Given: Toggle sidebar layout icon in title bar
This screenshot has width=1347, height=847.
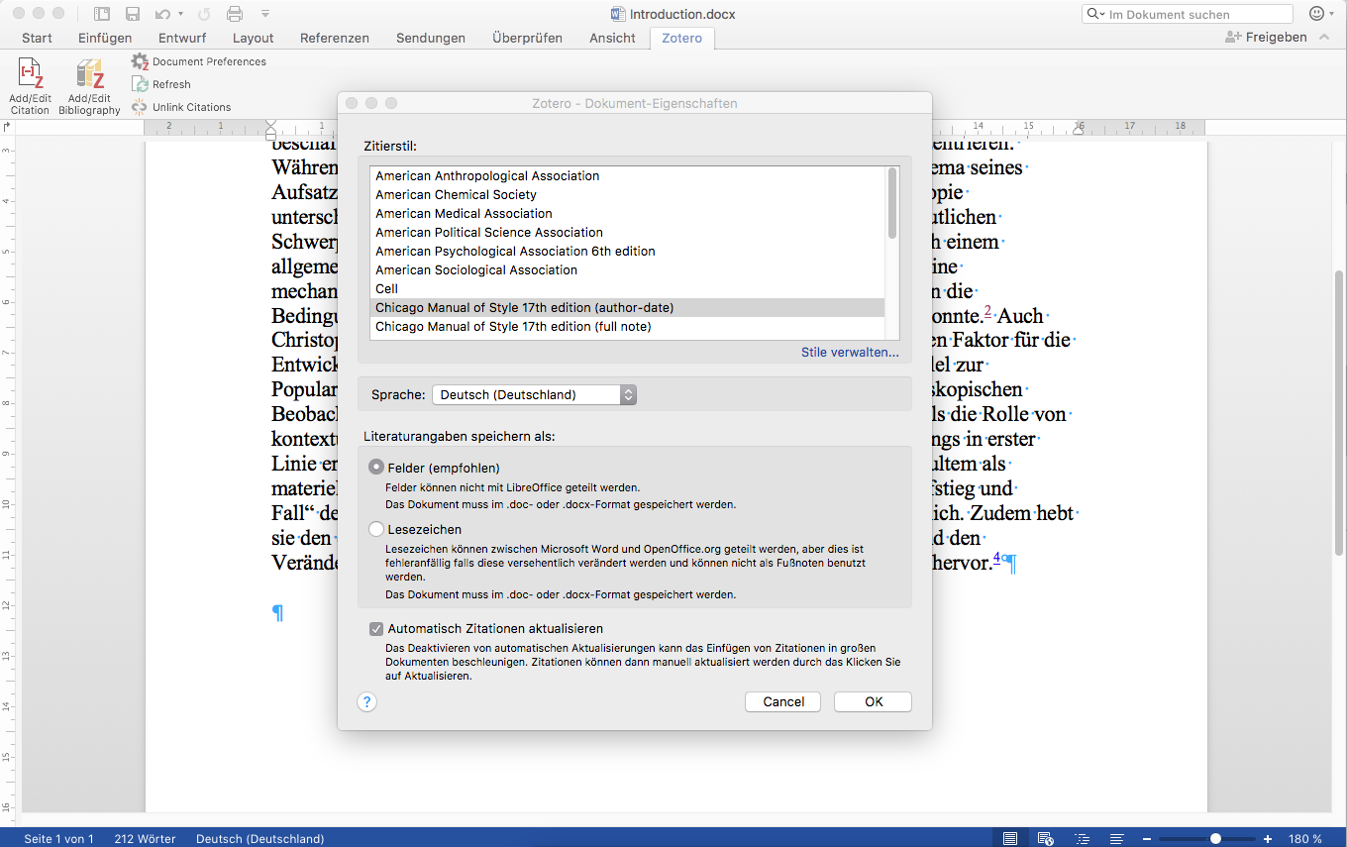Looking at the screenshot, I should [101, 14].
